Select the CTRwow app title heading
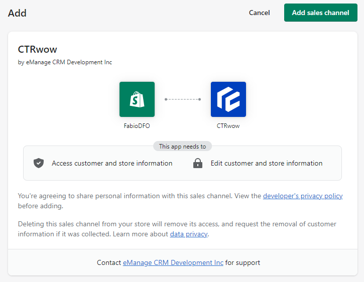 point(37,49)
